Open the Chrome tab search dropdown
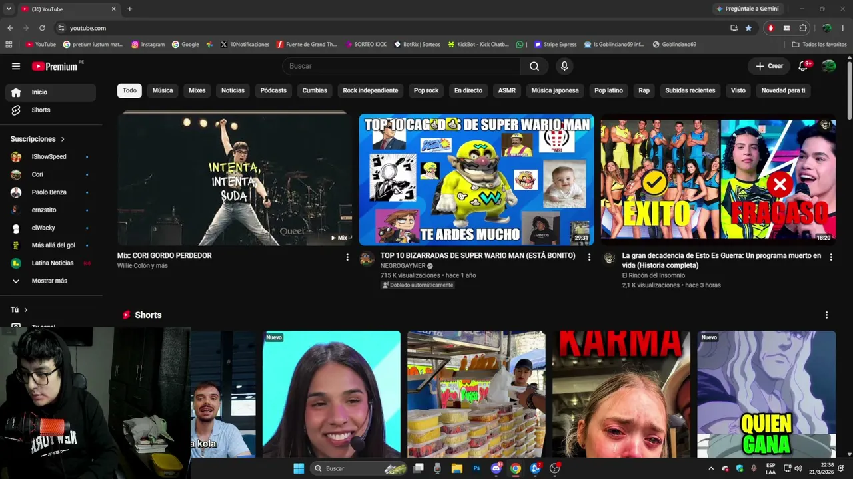The image size is (853, 479). click(x=9, y=9)
